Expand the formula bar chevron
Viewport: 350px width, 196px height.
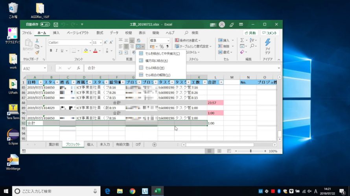pyautogui.click(x=279, y=68)
